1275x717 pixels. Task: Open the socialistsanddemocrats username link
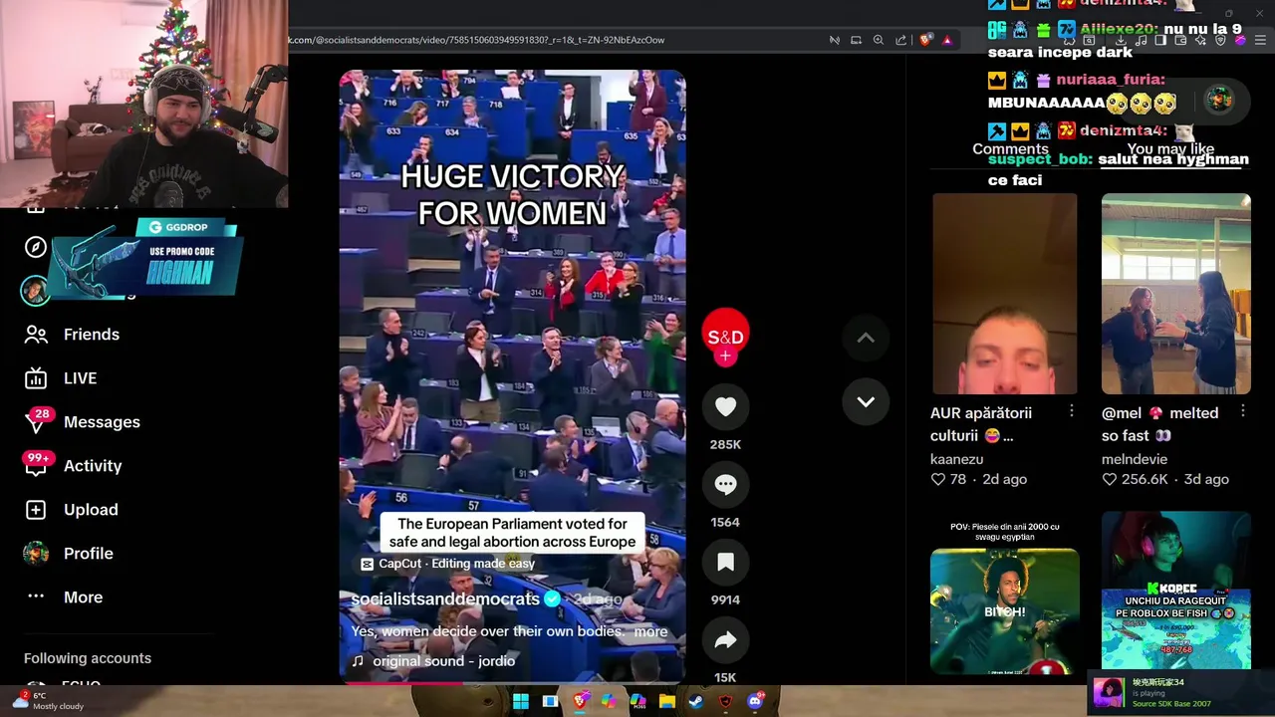(x=445, y=598)
